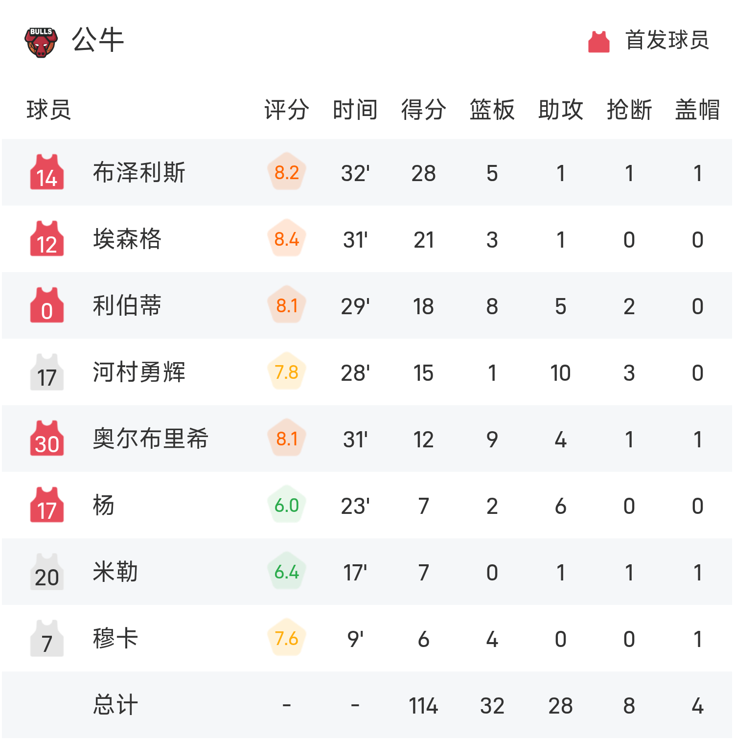Viewport: 734px width, 740px height.
Task: Click the 公牛 team name
Action: click(98, 40)
